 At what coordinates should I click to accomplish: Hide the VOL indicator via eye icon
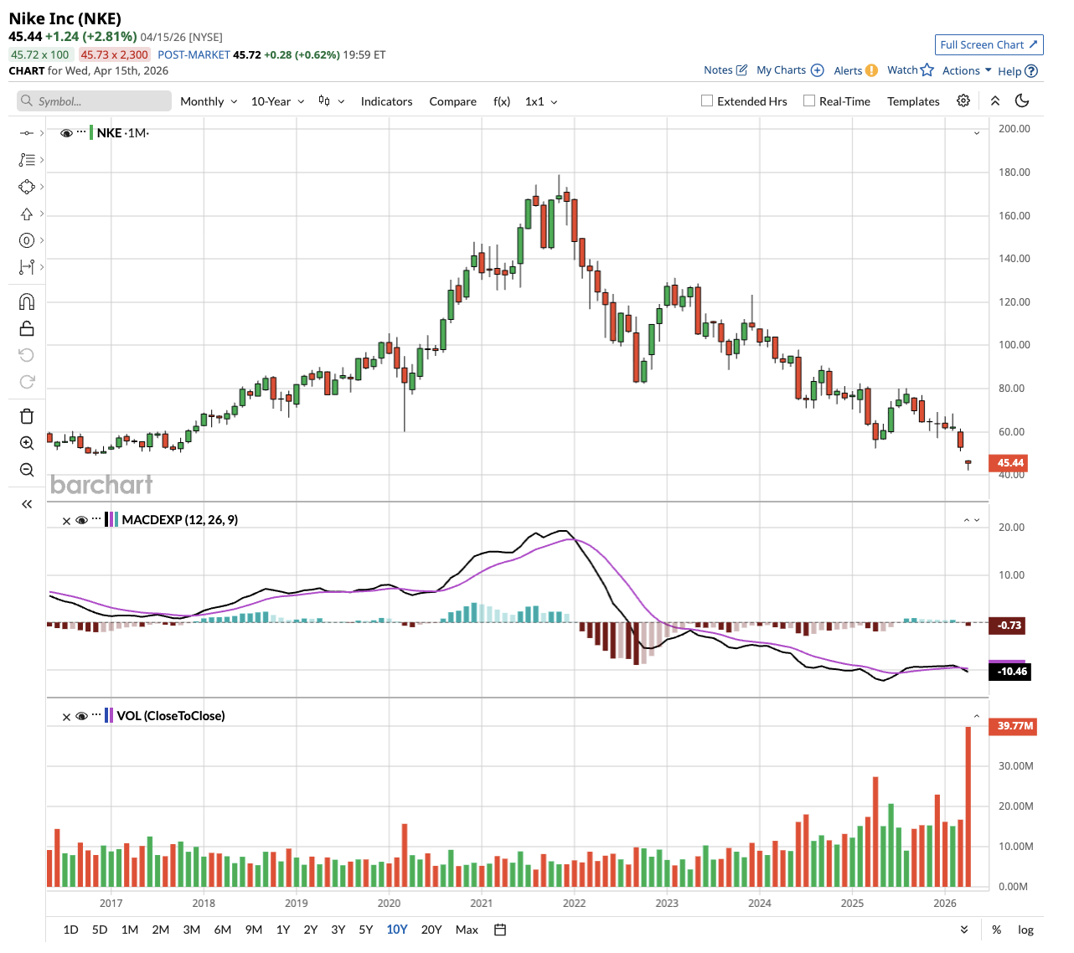coord(82,716)
